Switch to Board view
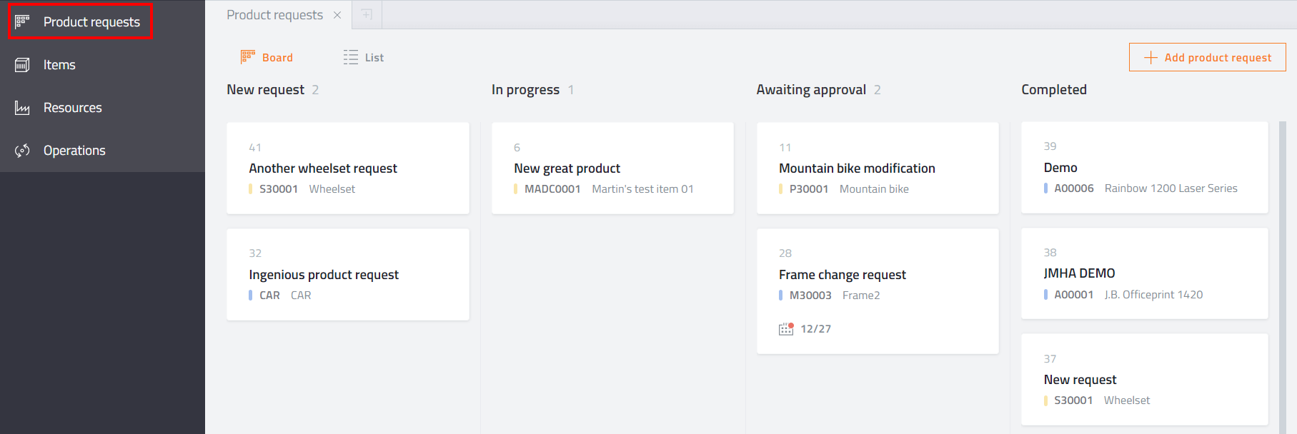This screenshot has width=1297, height=434. [267, 57]
